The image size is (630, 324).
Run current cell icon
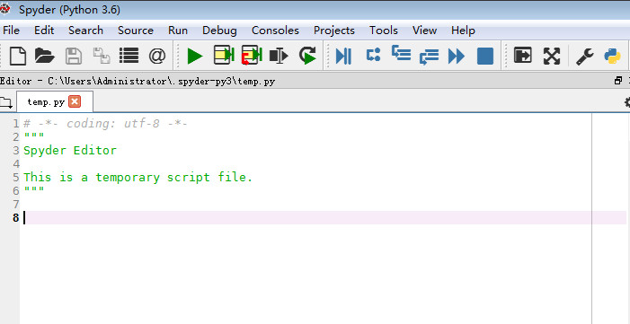(x=224, y=56)
